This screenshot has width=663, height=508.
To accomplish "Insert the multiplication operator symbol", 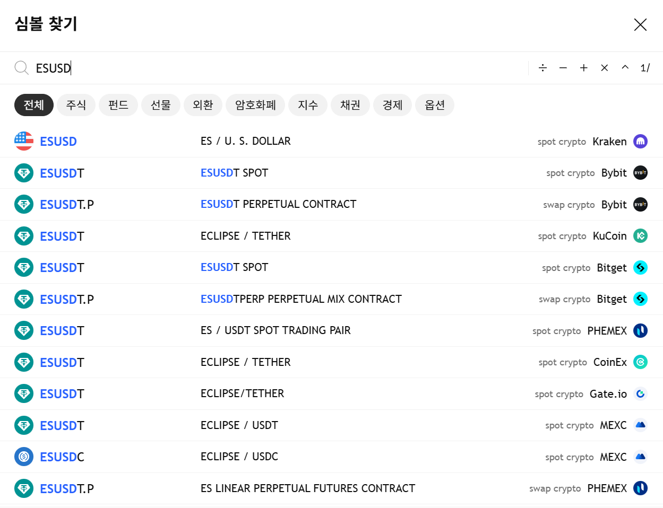I will pos(605,68).
